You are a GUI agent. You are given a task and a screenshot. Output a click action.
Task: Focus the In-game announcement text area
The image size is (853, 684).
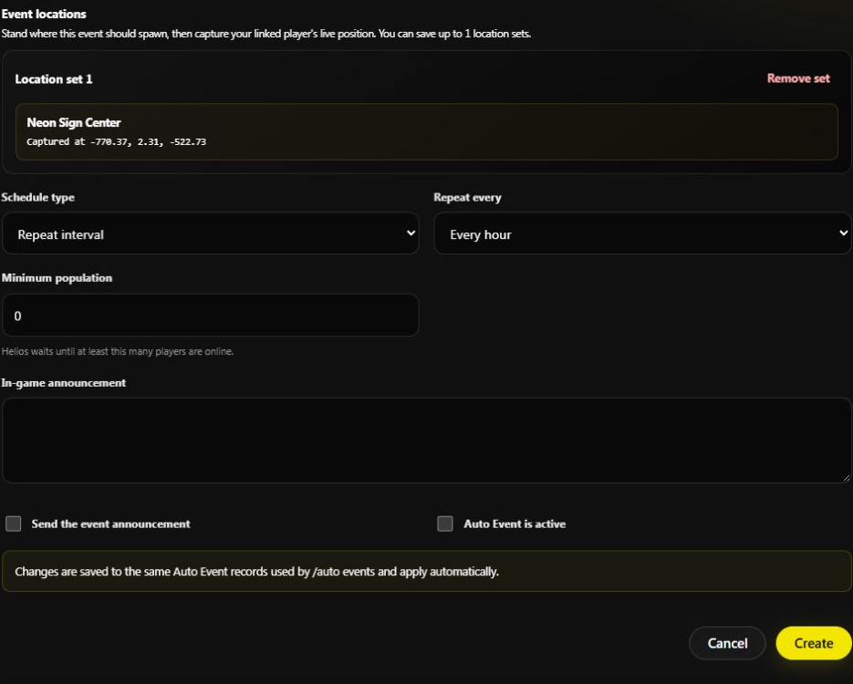click(x=427, y=440)
